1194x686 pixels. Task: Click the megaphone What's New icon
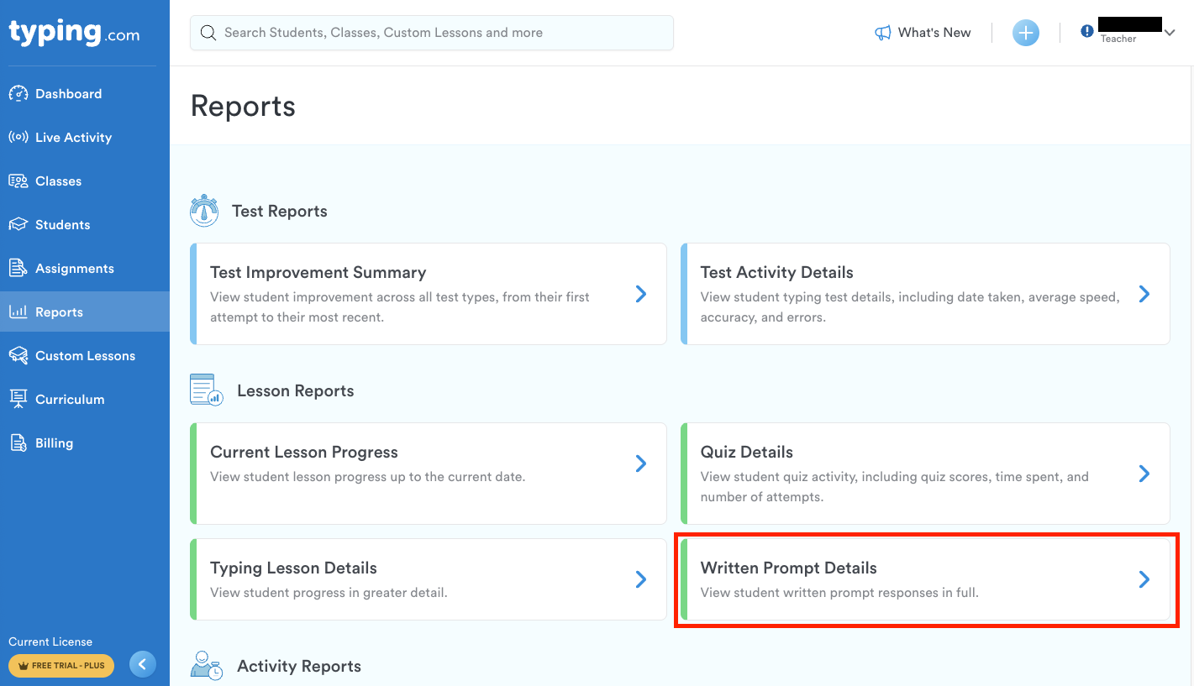pos(882,33)
